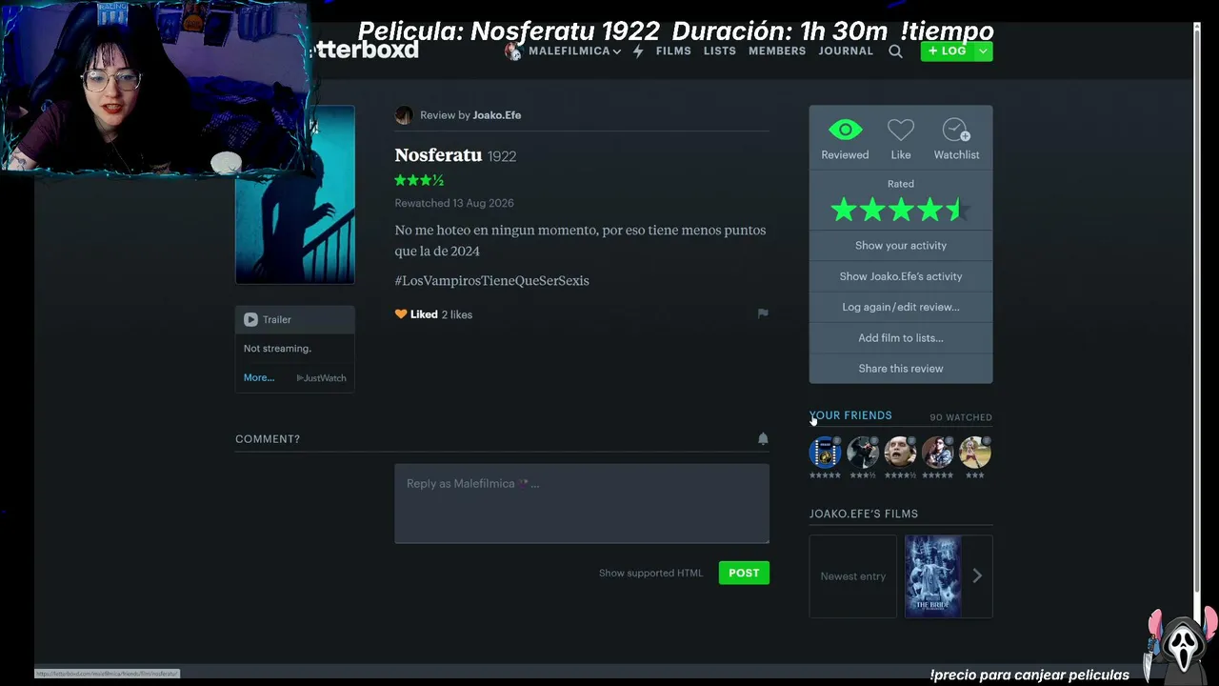Image resolution: width=1219 pixels, height=686 pixels.
Task: Click the comment notifications bell icon
Action: point(763,438)
